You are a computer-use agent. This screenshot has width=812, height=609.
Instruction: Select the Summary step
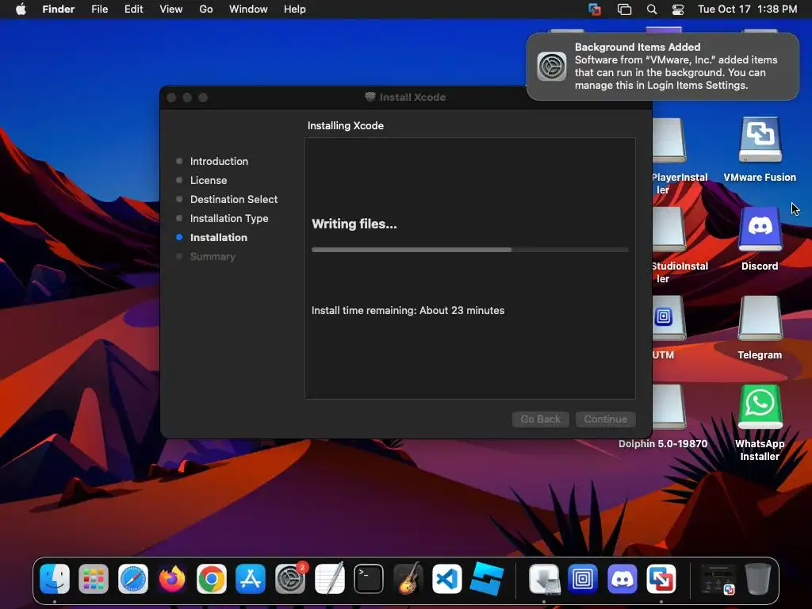click(x=213, y=256)
